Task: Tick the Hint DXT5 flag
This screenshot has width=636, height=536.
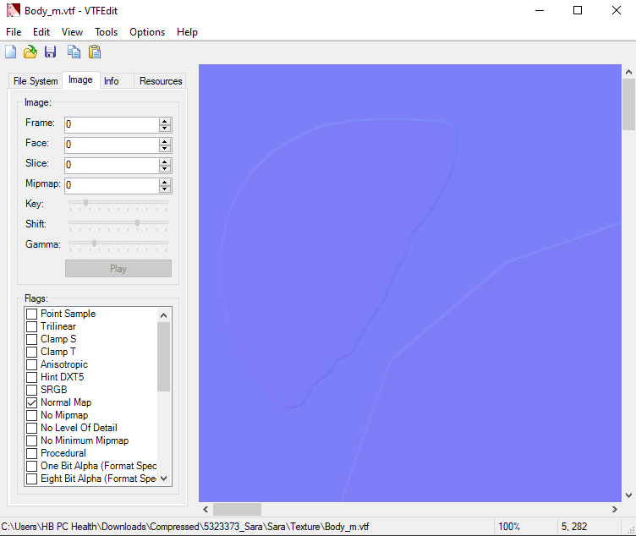Action: (31, 377)
